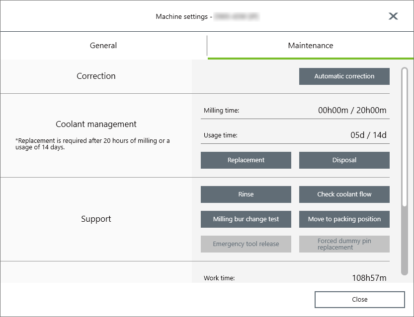Select the Maintenance tab
This screenshot has height=317, width=414.
311,46
